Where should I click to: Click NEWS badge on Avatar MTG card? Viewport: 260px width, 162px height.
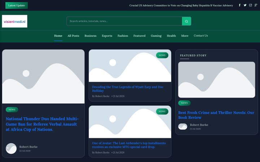[x=162, y=111]
